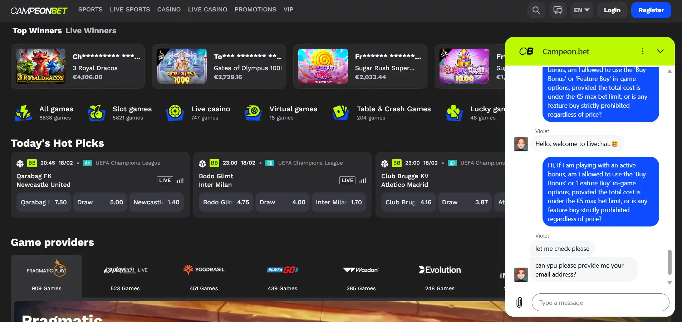
Task: Select the Table & Crash Games icon
Action: coord(340,112)
